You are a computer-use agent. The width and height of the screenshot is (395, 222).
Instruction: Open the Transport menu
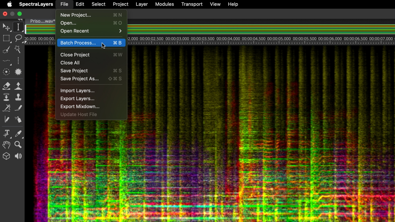[192, 4]
